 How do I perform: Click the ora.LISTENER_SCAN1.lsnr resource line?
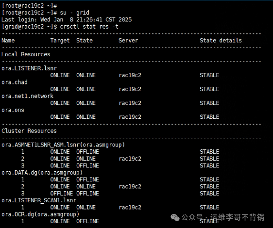point(39,200)
